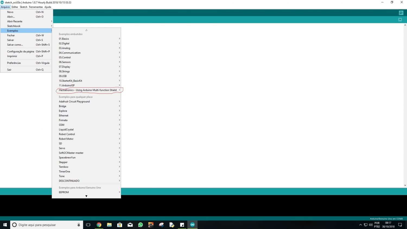Image resolution: width=407 pixels, height=229 pixels.
Task: Expand Hackatronics Multi-function Shield examples
Action: 88,90
